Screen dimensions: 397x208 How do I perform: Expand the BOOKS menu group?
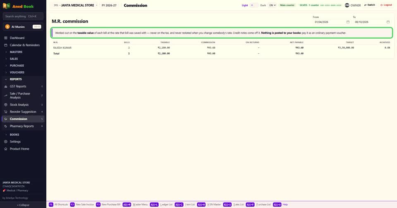(23, 135)
